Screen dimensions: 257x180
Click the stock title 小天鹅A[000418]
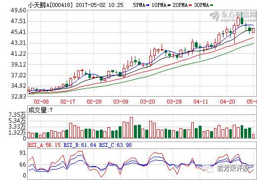click(x=50, y=5)
